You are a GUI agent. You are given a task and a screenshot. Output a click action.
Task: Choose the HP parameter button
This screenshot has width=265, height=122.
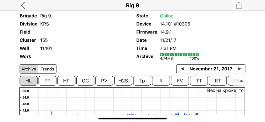66,81
